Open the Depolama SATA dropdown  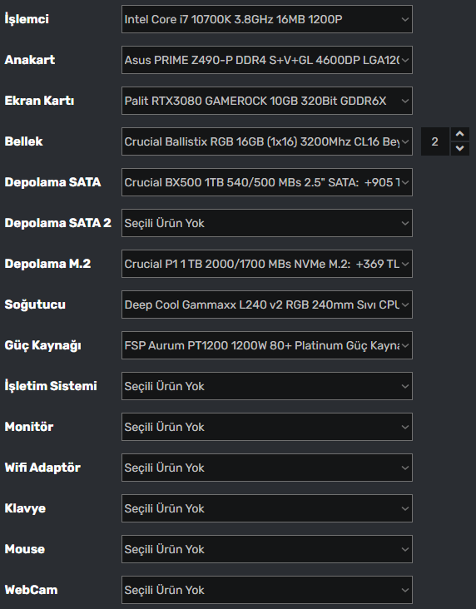coord(267,182)
